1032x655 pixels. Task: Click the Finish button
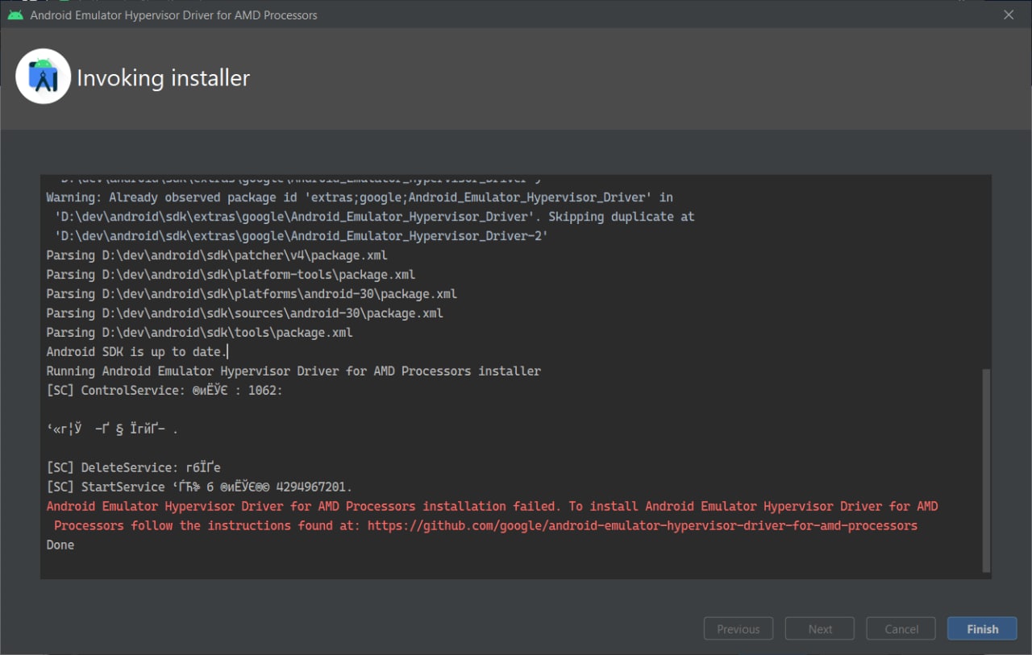pos(982,628)
